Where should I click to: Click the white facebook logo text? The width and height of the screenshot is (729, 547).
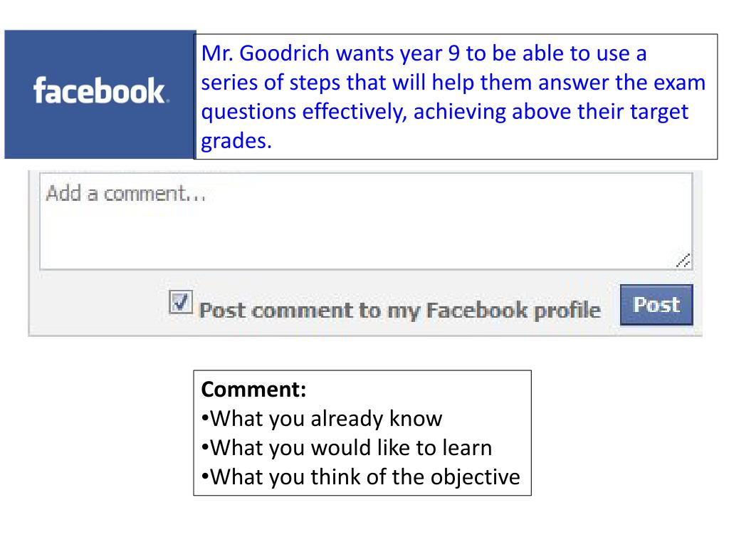[x=100, y=90]
